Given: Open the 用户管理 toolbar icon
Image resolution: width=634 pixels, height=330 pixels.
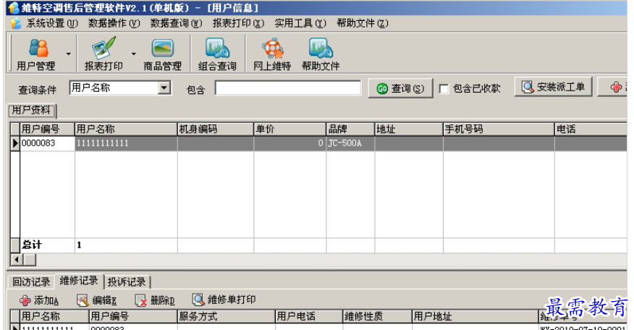Looking at the screenshot, I should click(x=36, y=54).
